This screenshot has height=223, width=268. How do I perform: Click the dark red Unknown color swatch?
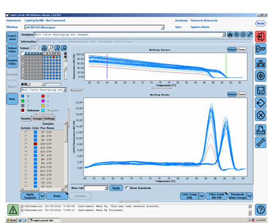23,110
